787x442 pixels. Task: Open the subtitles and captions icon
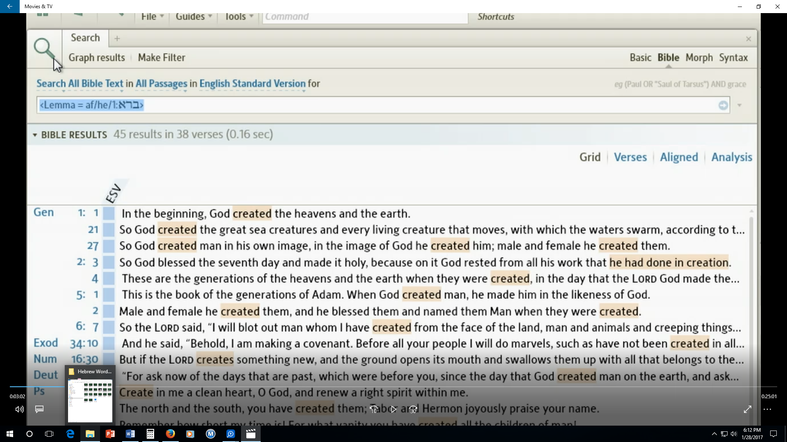tap(39, 409)
